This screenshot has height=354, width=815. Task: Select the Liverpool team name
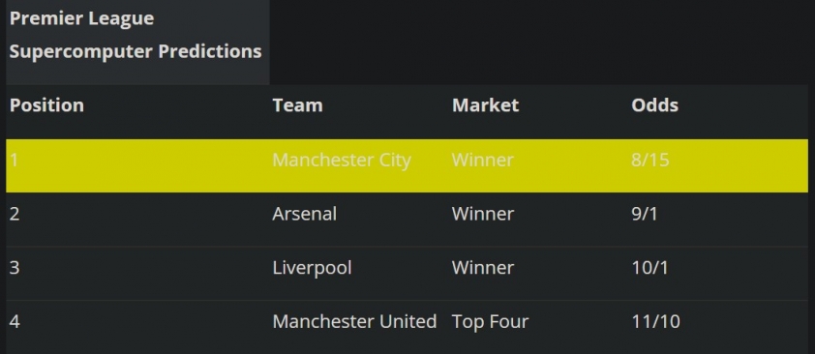(312, 268)
